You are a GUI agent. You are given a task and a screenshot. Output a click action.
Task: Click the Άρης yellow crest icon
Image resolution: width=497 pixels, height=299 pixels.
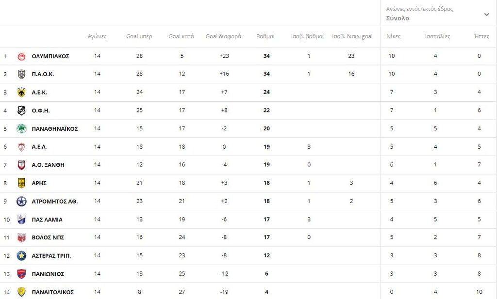click(x=21, y=183)
